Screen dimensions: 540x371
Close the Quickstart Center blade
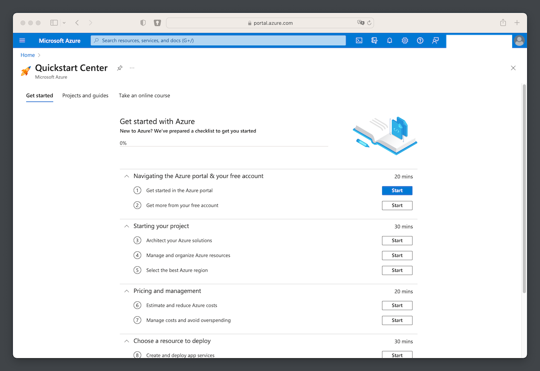(x=513, y=68)
